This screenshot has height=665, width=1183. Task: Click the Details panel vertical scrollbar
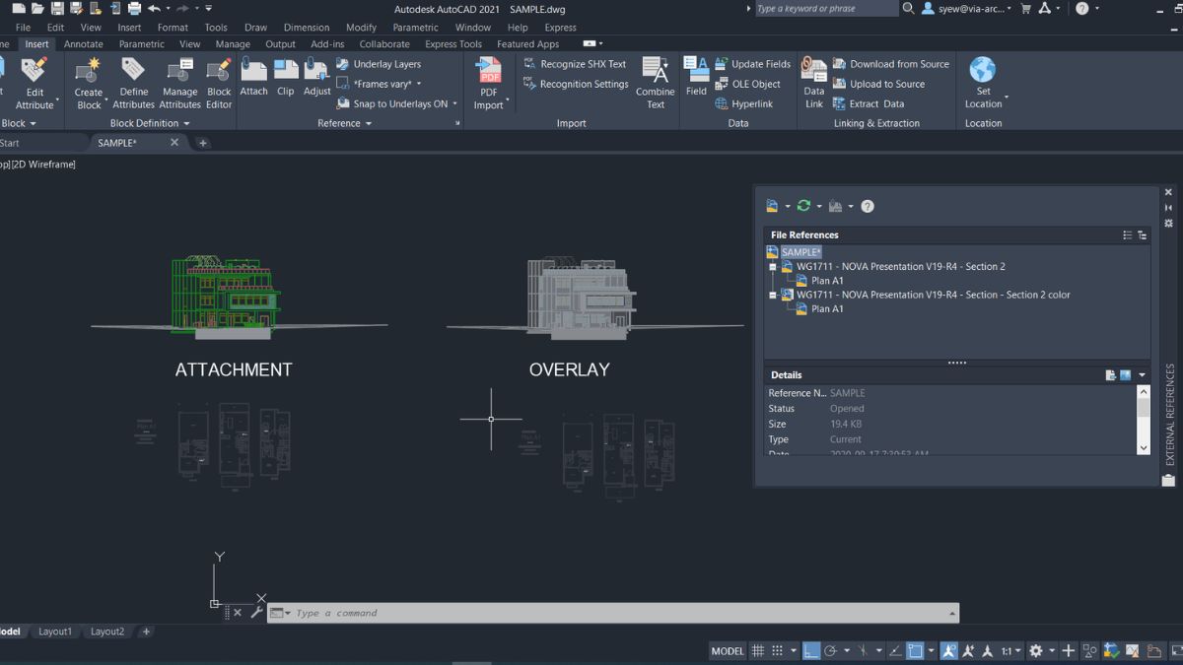click(x=1144, y=420)
